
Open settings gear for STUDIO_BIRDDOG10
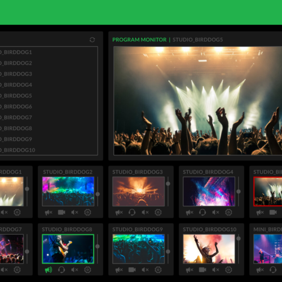tap(228, 270)
